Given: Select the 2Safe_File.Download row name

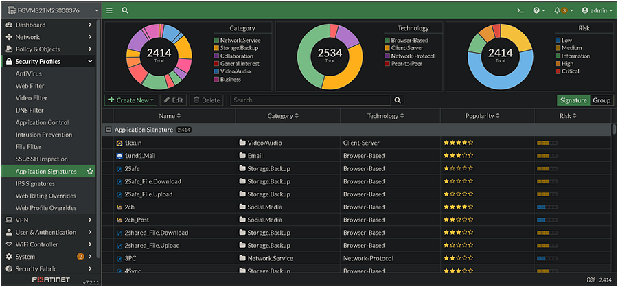Looking at the screenshot, I should [153, 181].
